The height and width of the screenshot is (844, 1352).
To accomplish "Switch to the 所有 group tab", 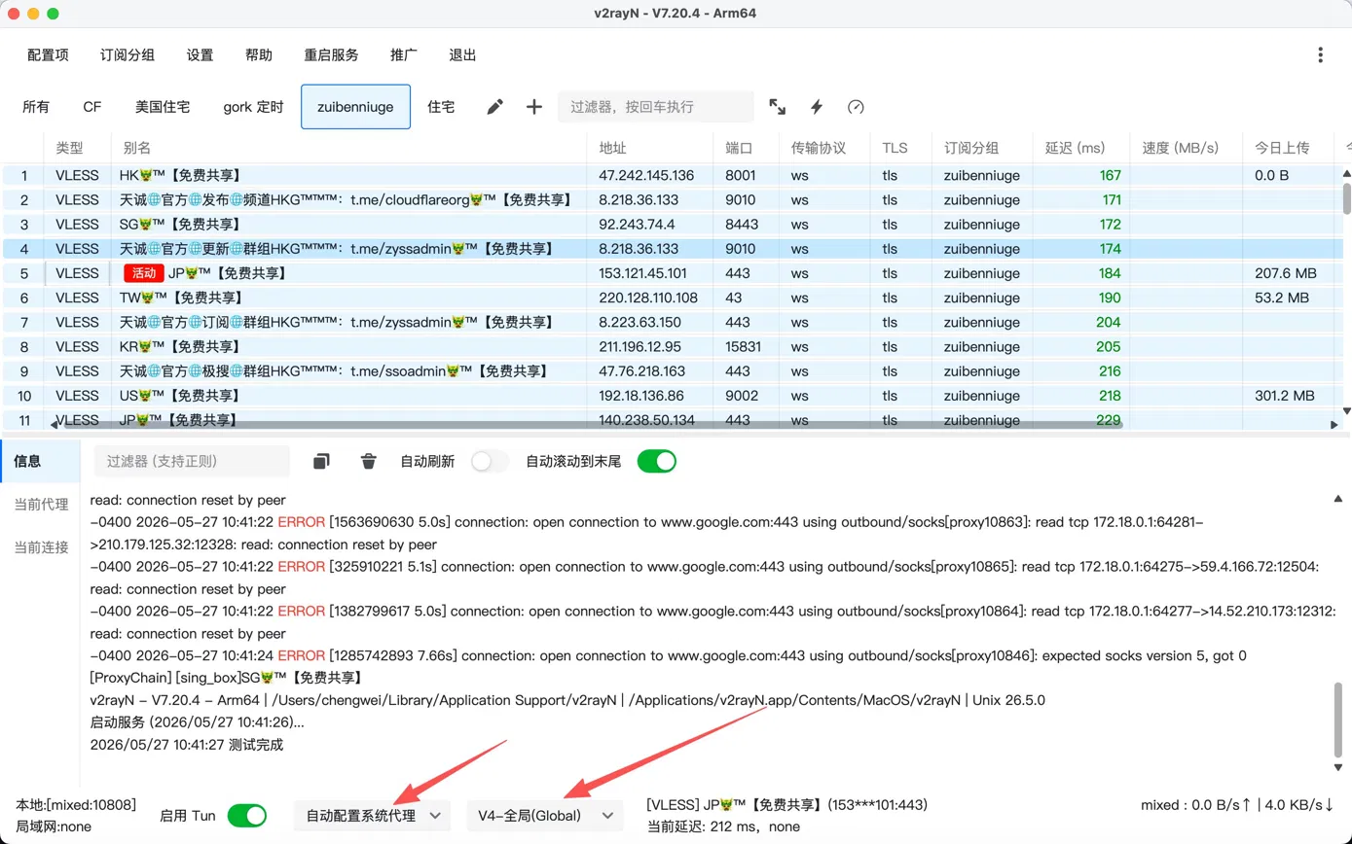I will pyautogui.click(x=36, y=107).
